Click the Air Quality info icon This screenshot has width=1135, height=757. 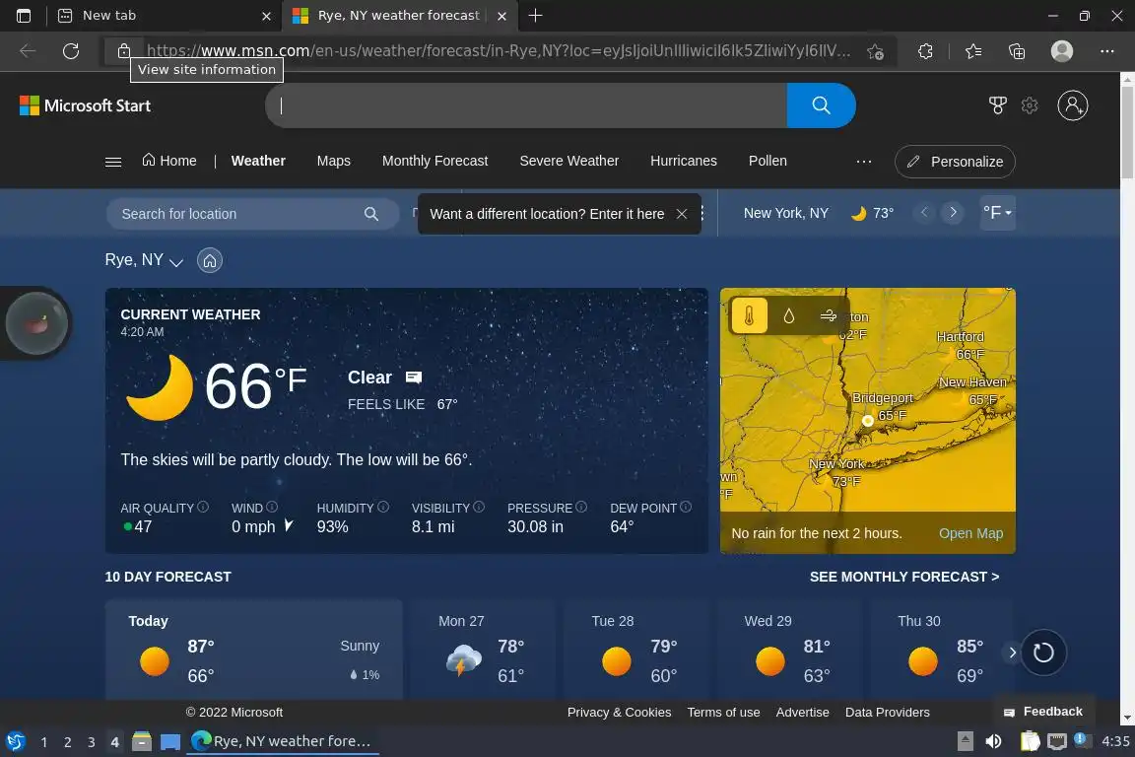[203, 507]
